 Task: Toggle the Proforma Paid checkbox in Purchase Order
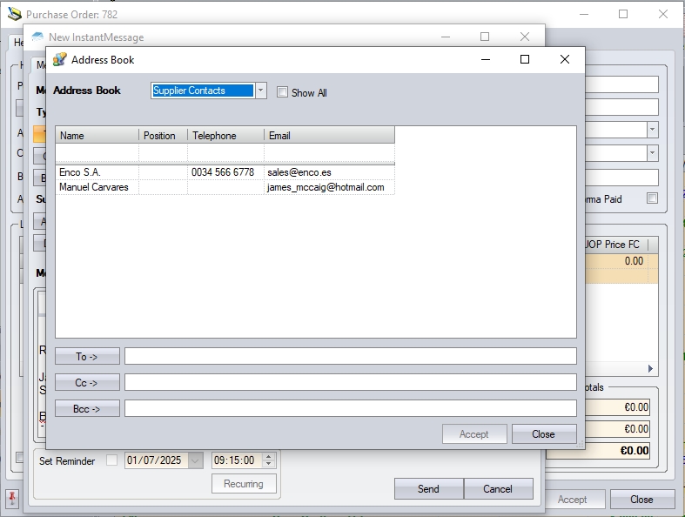[652, 198]
